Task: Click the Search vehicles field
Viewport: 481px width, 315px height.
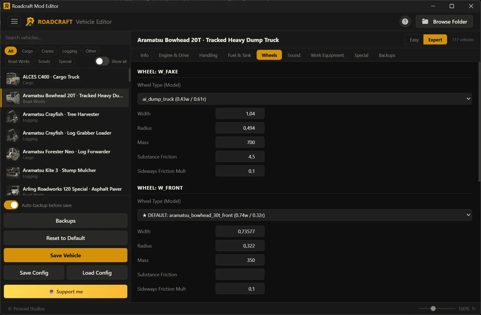Action: (x=65, y=37)
